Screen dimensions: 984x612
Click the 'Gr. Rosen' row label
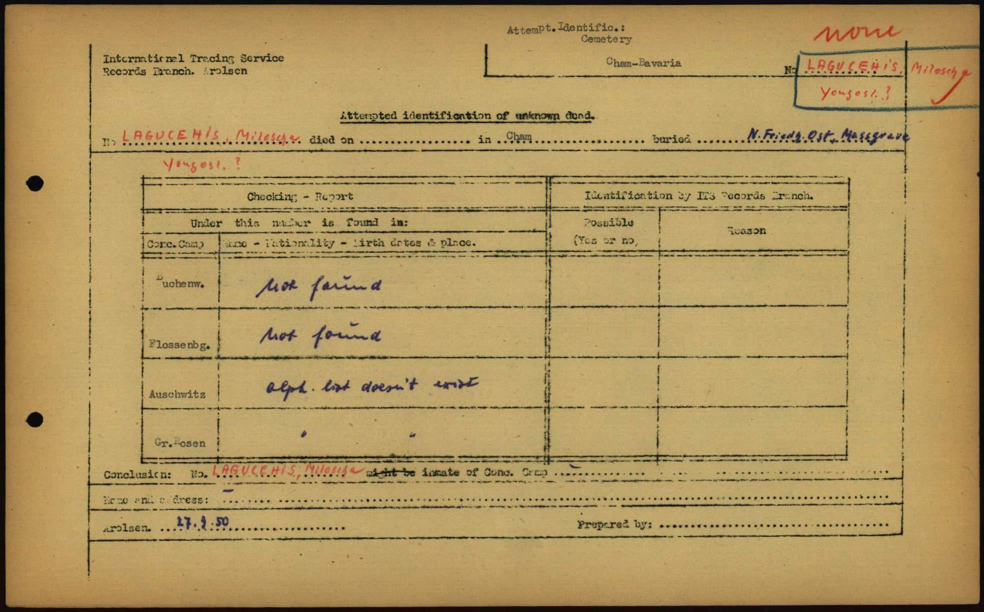coord(180,443)
